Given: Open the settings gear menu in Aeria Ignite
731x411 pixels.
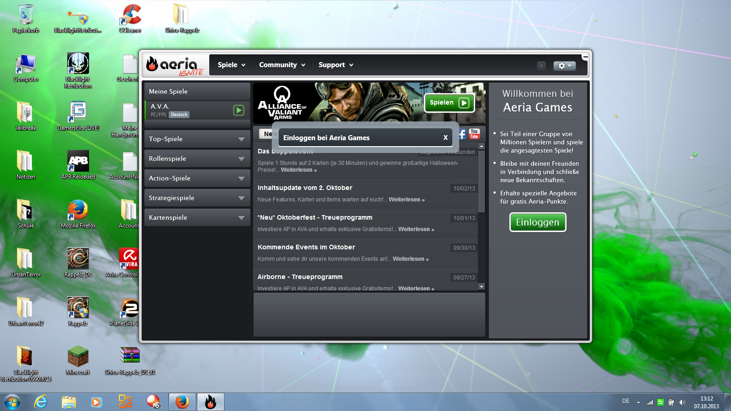Looking at the screenshot, I should point(565,66).
